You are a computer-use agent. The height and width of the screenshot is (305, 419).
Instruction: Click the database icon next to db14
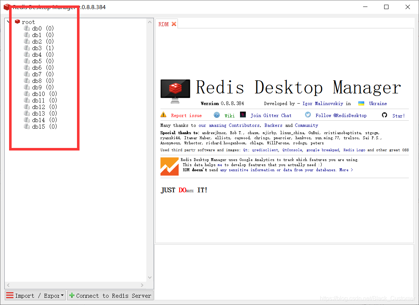coord(27,120)
